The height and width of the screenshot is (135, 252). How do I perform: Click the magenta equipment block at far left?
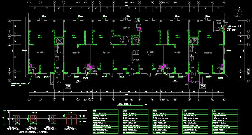point(32,67)
